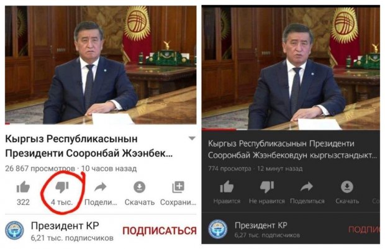Viewport: 385px width, 249px height.
Task: Tap the partially visible red ПОДПИС button in dark panel
Action: click(x=364, y=230)
